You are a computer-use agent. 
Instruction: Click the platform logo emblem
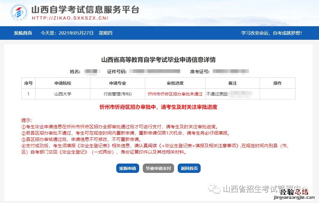tap(19, 12)
